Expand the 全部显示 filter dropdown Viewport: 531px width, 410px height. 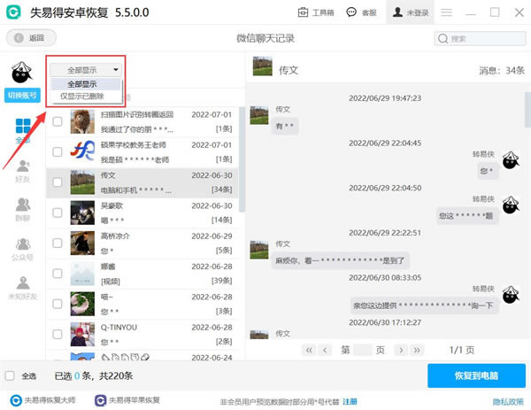(85, 70)
